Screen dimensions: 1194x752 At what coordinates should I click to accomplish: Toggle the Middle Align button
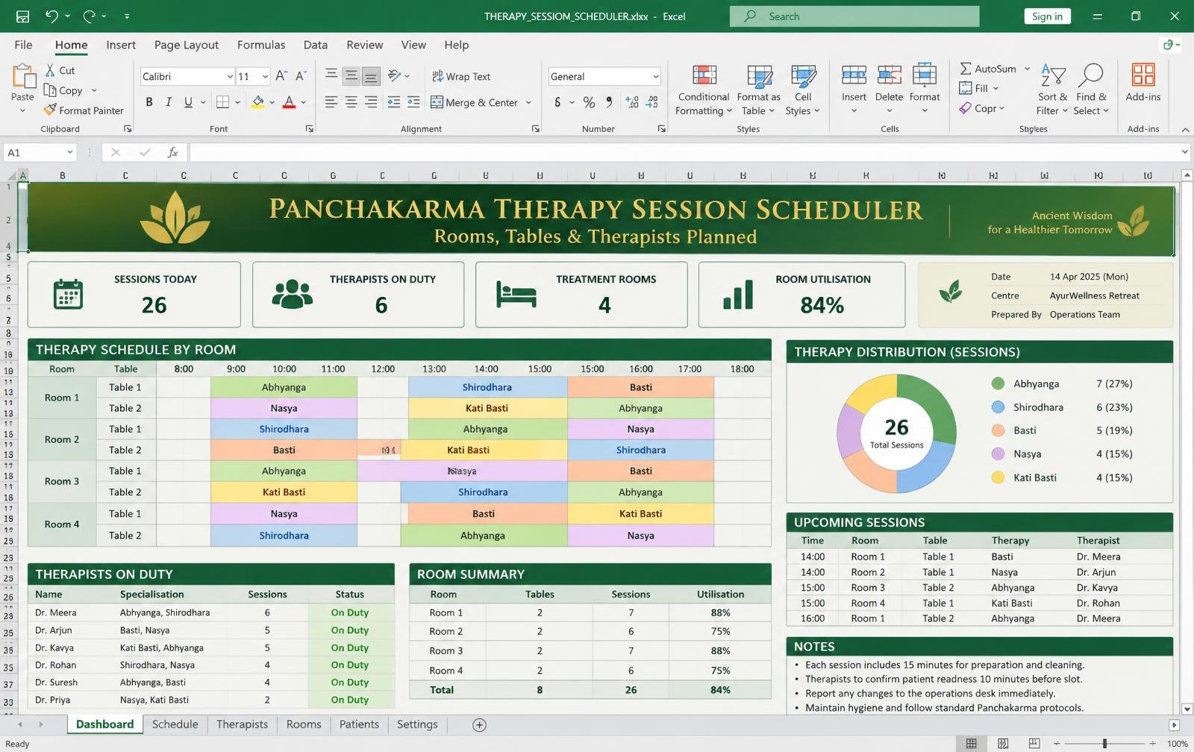point(351,75)
